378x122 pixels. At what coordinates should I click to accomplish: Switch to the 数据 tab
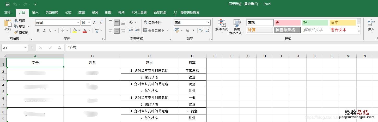click(x=82, y=13)
